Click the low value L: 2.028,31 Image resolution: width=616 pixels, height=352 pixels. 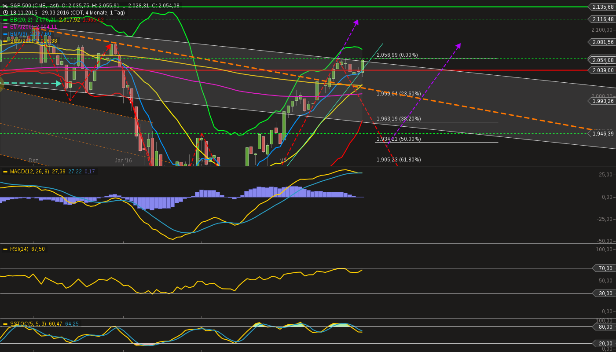pos(135,6)
